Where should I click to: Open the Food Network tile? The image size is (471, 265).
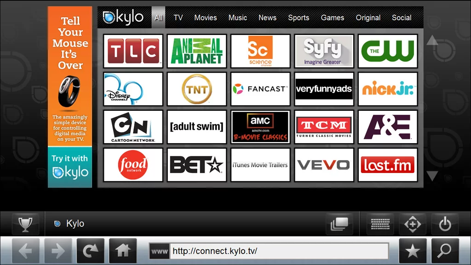coord(133,165)
